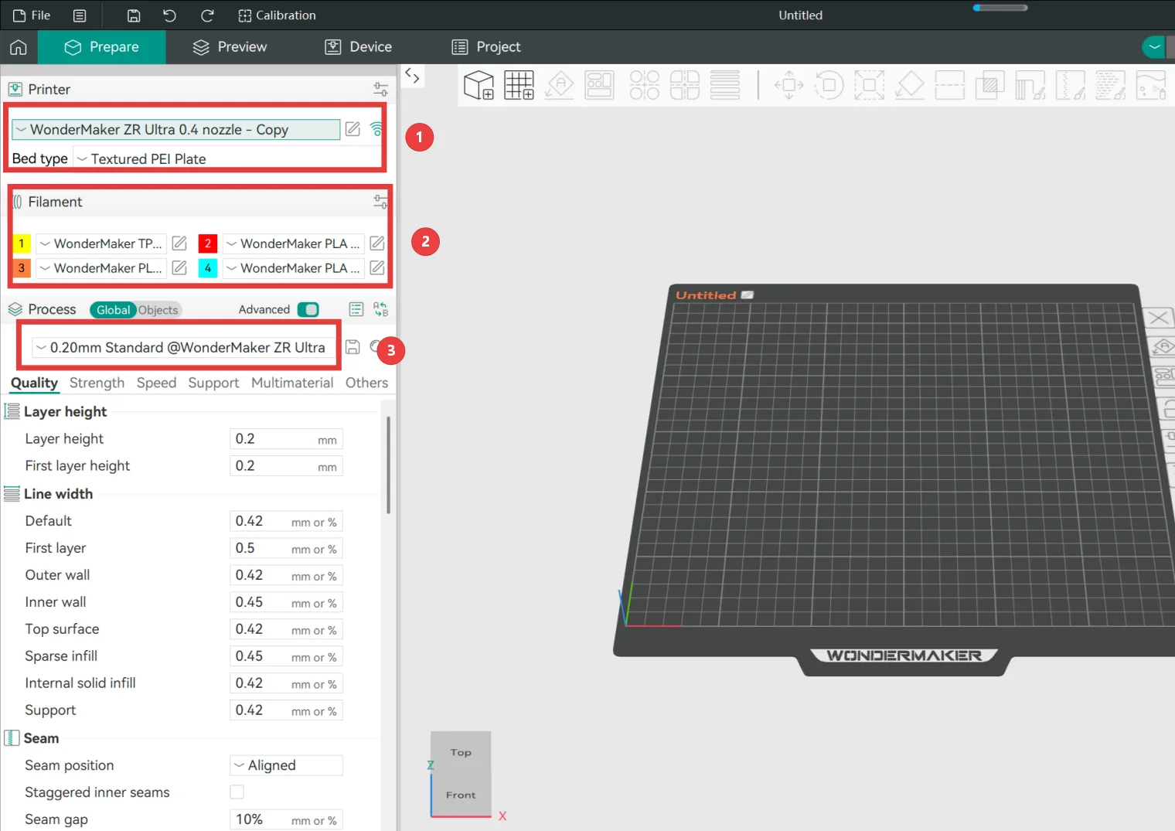Open the Calibration menu

[x=277, y=15]
